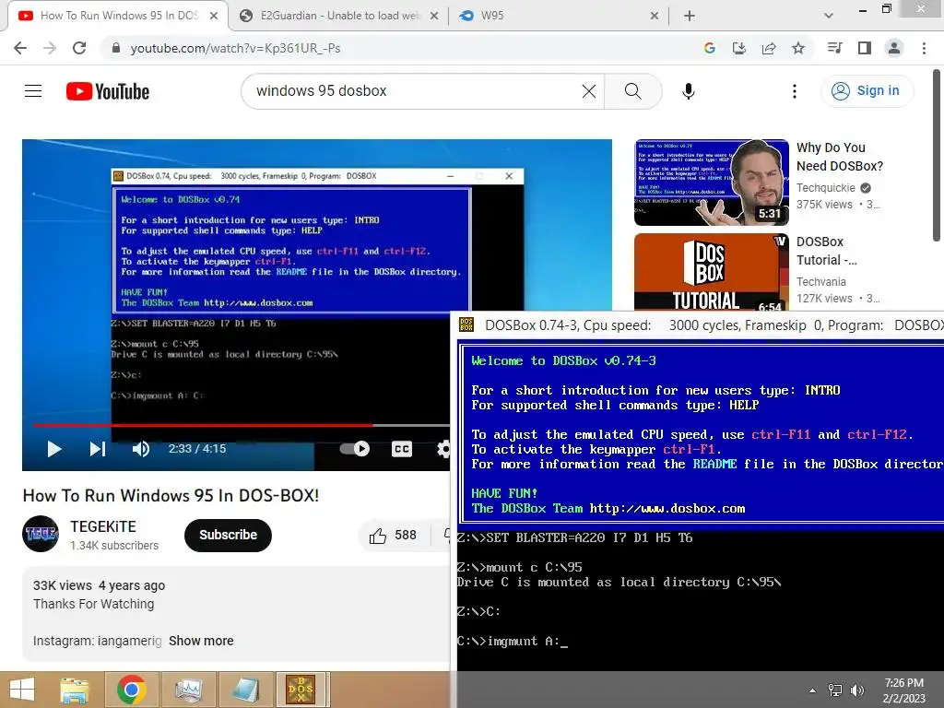Screen dimensions: 944x708
Task: Open the DOSBox taskbar icon
Action: click(301, 690)
